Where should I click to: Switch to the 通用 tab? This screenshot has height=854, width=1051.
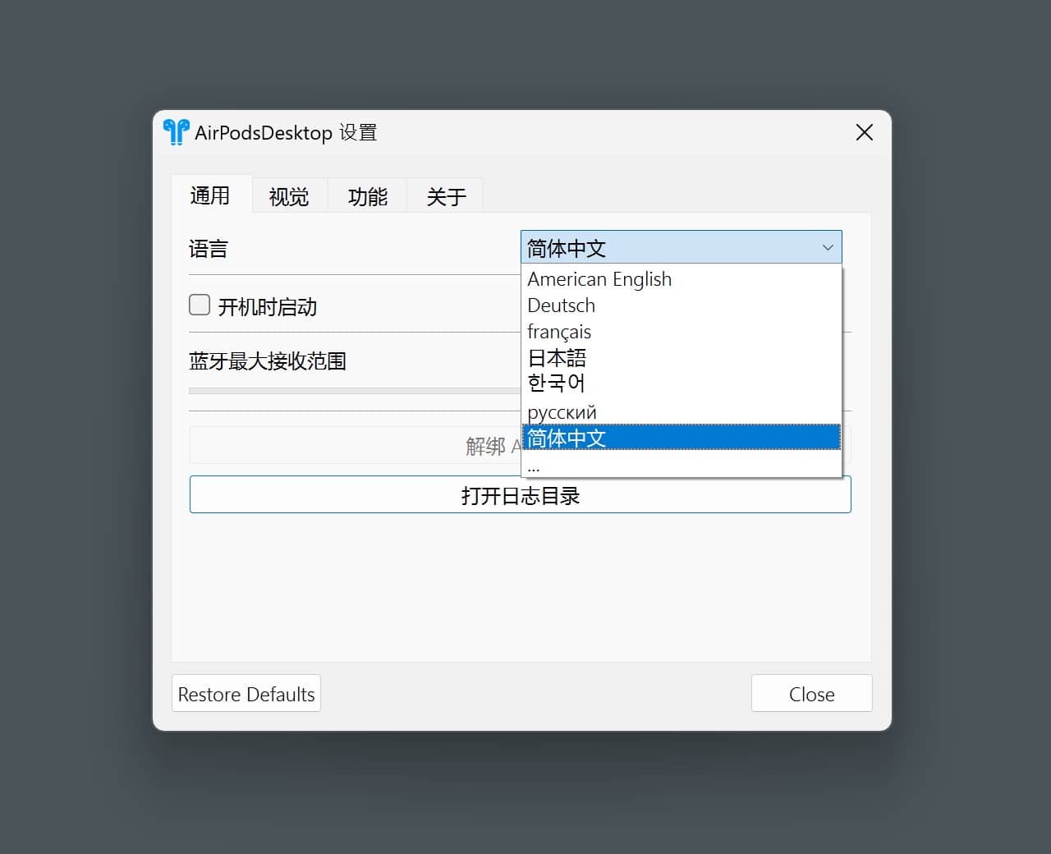coord(210,195)
